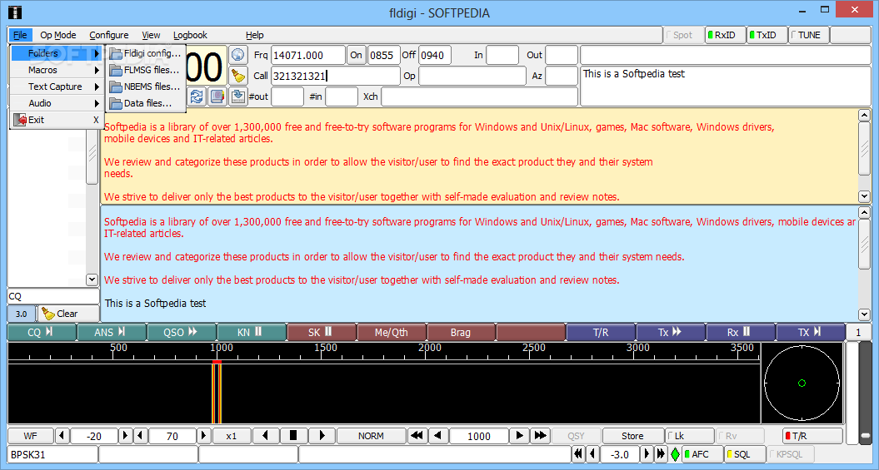Click the Clear button with broom
The image size is (879, 470).
69,314
